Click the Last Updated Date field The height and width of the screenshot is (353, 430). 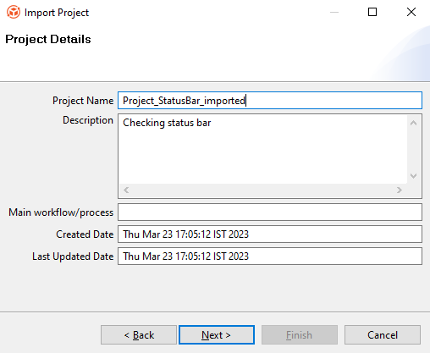click(270, 256)
